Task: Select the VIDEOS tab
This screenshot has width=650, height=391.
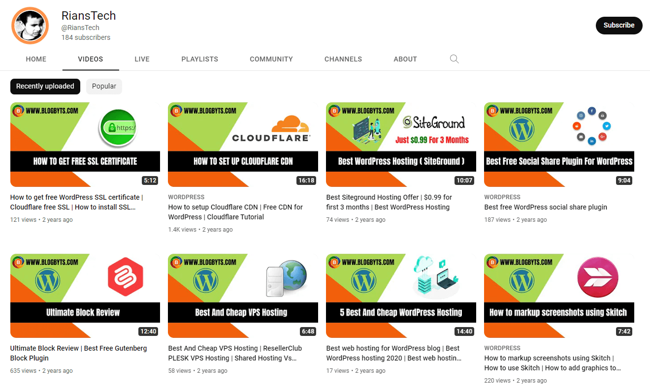Action: [x=91, y=59]
